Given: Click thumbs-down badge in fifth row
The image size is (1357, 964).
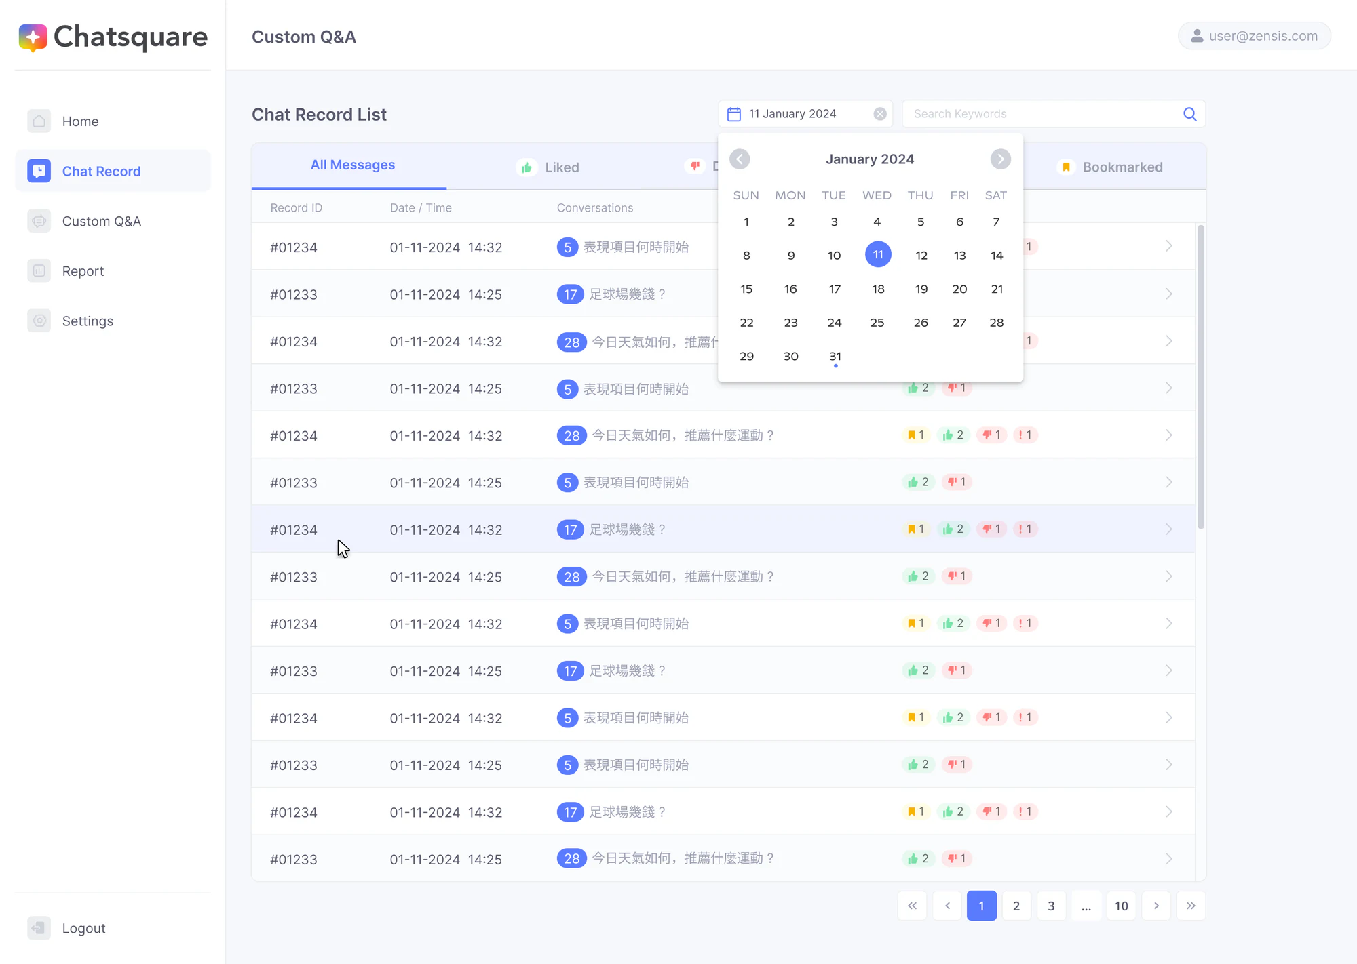Looking at the screenshot, I should (992, 435).
